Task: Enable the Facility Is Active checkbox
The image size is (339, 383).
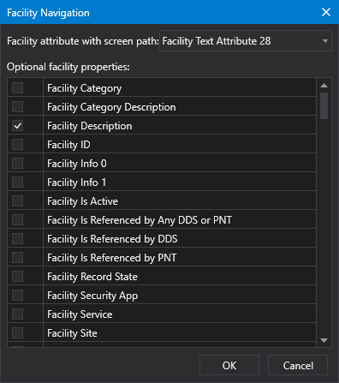Action: point(17,201)
